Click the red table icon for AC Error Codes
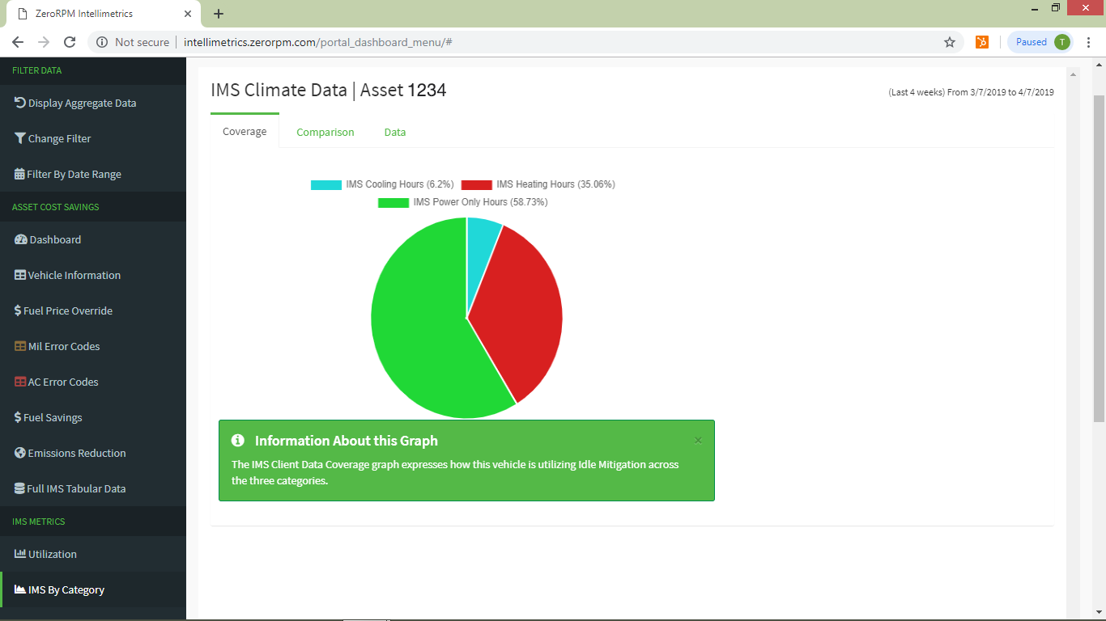 [x=20, y=382]
